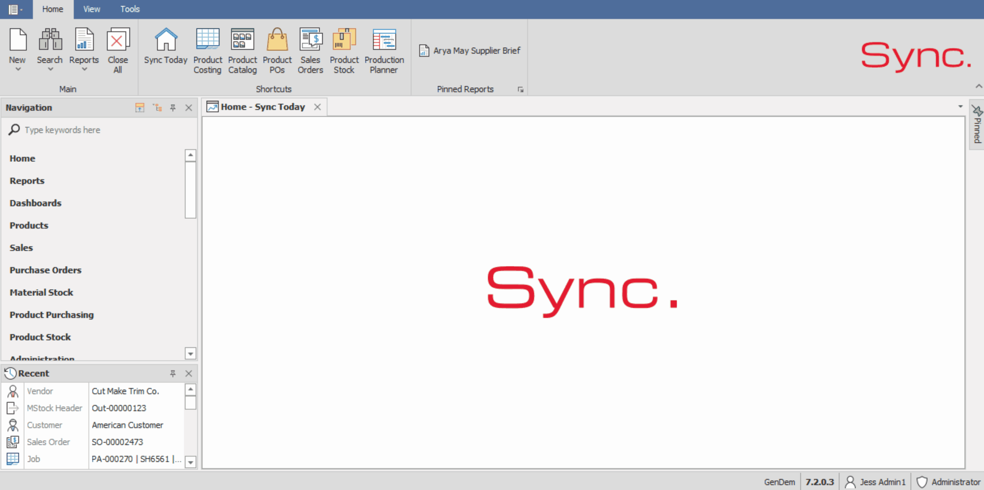Viewport: 984px width, 490px height.
Task: Expand the Pinned side panel
Action: point(977,124)
